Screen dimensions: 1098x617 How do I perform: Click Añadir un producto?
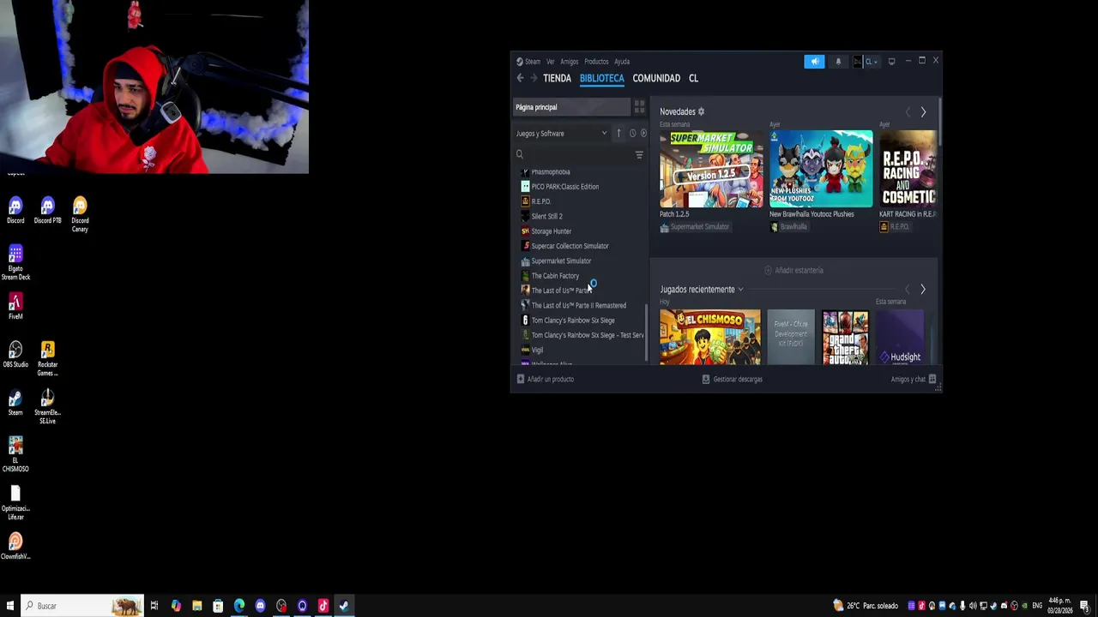click(x=546, y=379)
